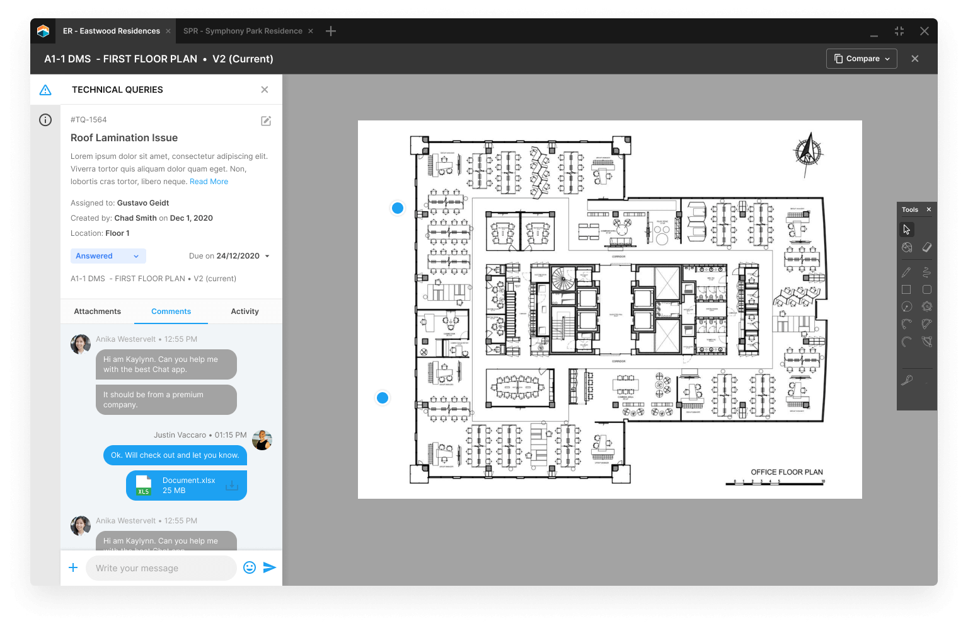Open the Compare dropdown

861,59
